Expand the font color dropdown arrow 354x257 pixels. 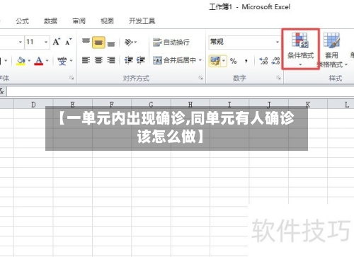(47, 61)
